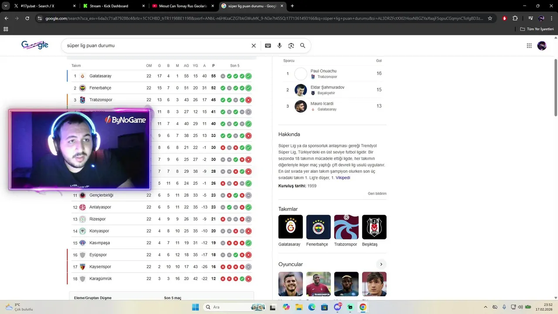The height and width of the screenshot is (314, 558).
Task: View site information icon in address bar
Action: [x=40, y=18]
